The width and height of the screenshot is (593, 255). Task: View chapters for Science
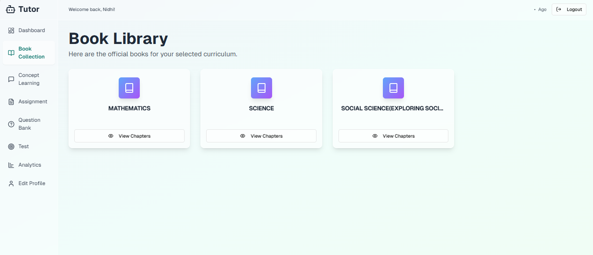tap(261, 136)
